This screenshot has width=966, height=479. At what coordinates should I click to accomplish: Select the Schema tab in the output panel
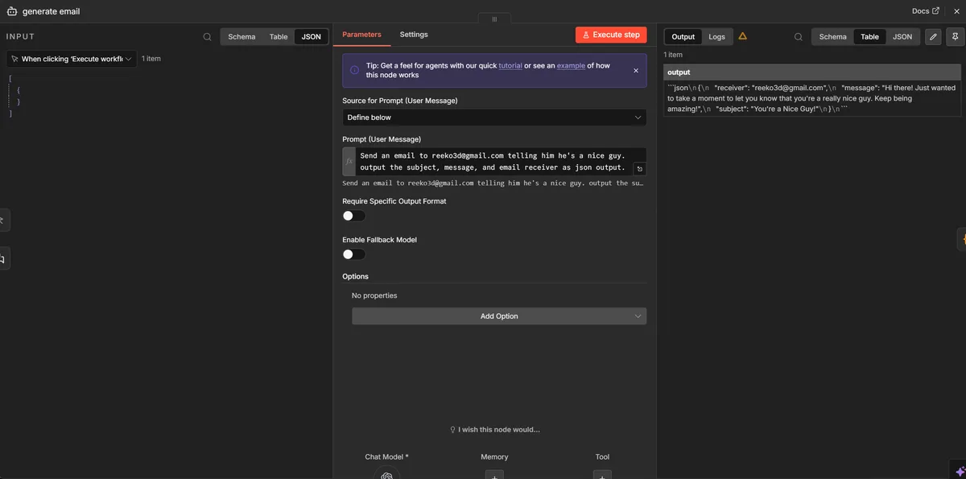(832, 36)
